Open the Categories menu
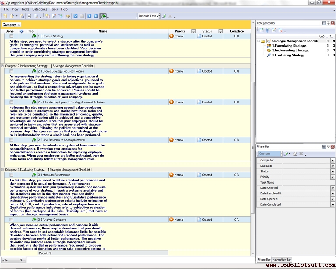This screenshot has width=336, height=269. click(39, 9)
